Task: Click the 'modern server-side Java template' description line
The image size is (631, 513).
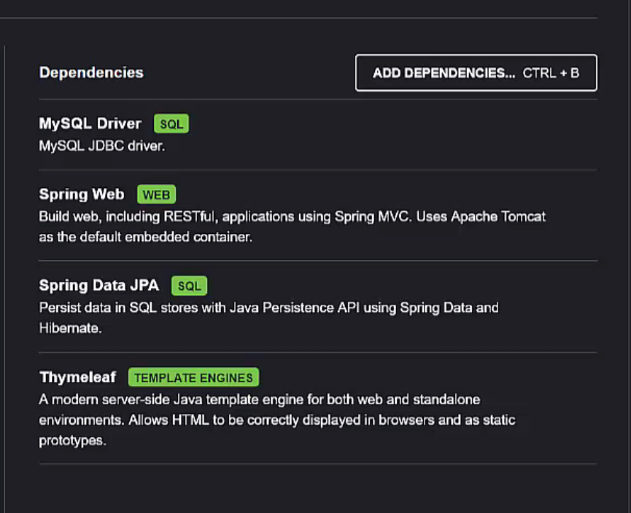Action: 260,399
